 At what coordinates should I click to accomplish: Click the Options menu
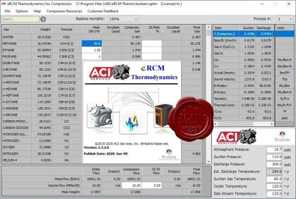(22, 11)
